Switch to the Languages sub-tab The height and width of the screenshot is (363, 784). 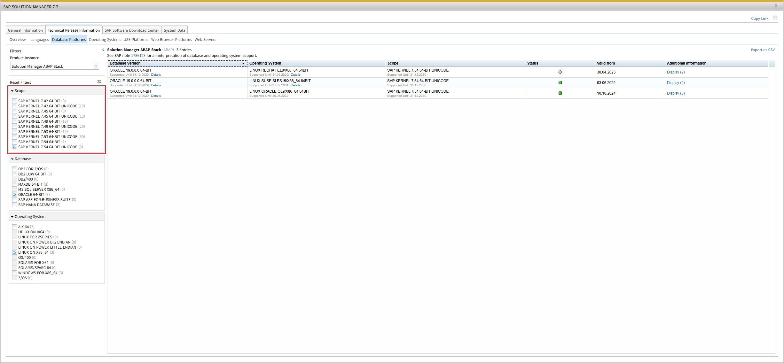[40, 40]
